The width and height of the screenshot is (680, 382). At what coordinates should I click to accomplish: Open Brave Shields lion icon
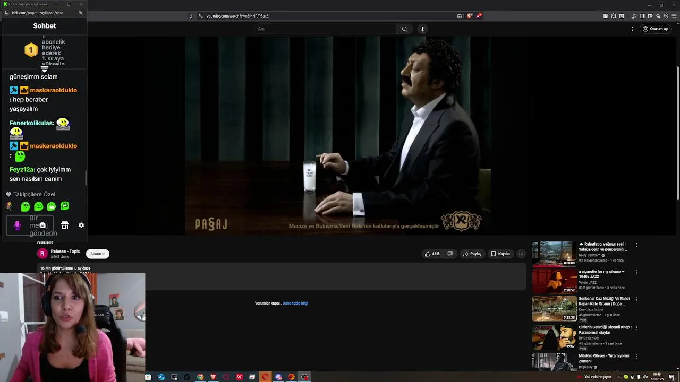click(470, 16)
